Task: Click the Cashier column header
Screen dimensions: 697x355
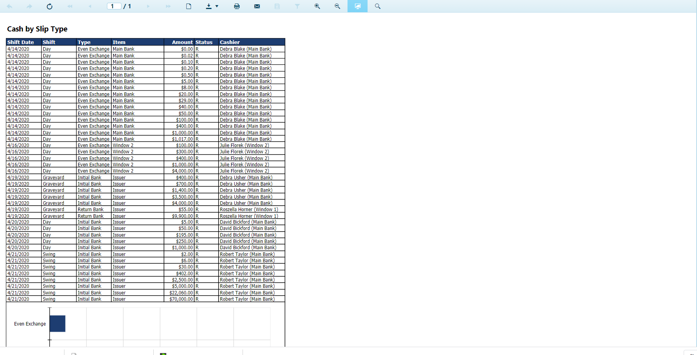Action: click(x=230, y=42)
